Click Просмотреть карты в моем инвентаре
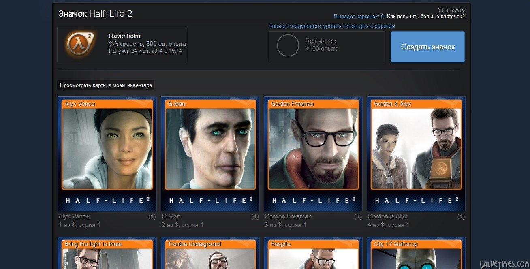 pyautogui.click(x=106, y=85)
